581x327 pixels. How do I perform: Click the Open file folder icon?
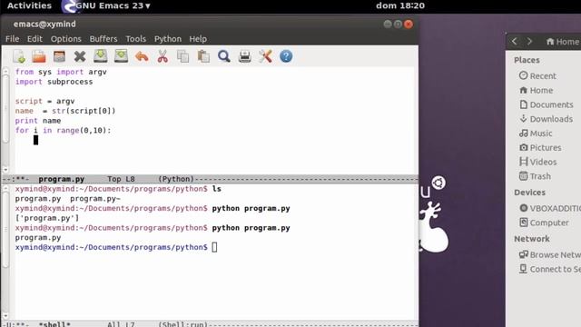point(39,56)
